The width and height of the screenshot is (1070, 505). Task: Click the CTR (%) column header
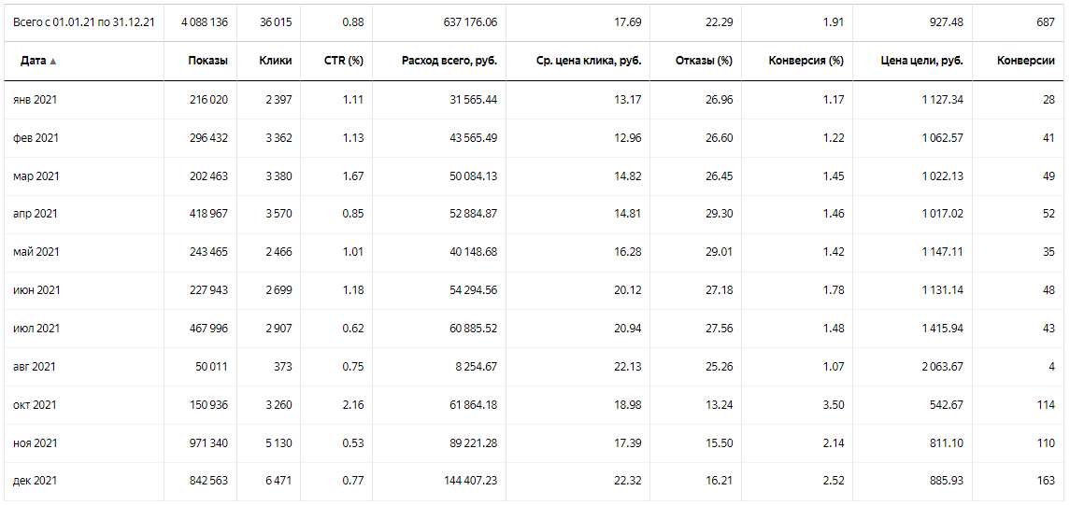click(343, 61)
